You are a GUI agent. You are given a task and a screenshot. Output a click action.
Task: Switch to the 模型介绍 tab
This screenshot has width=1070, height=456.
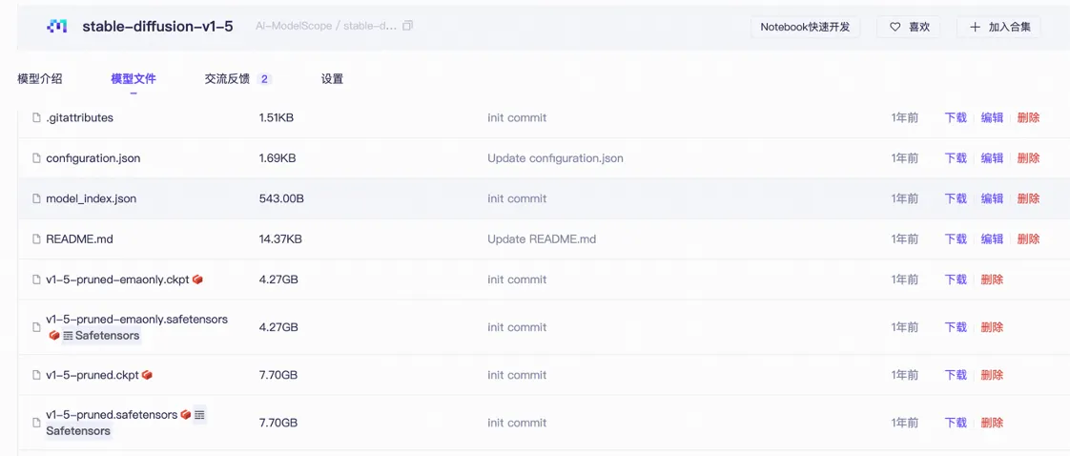point(40,79)
